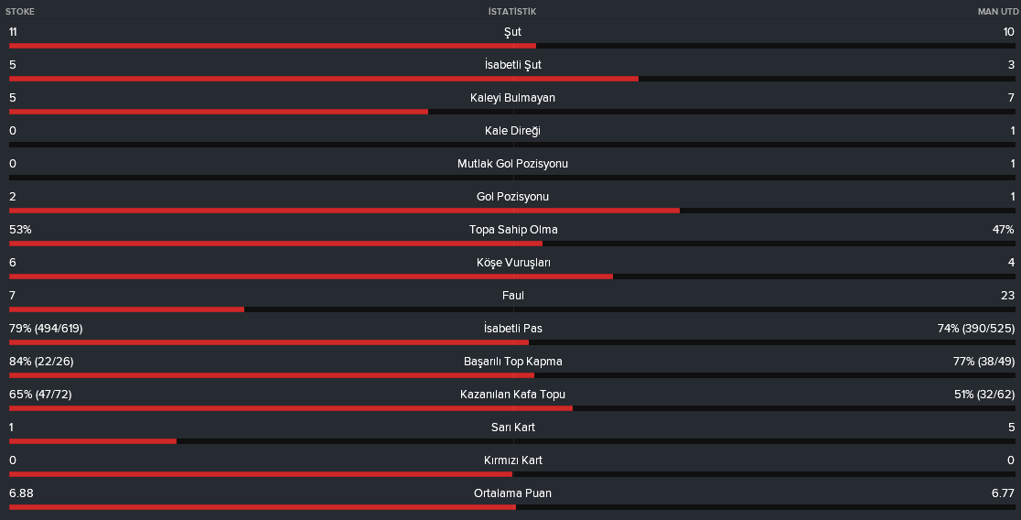Click Man Utd's 23 fouls value

click(1007, 295)
